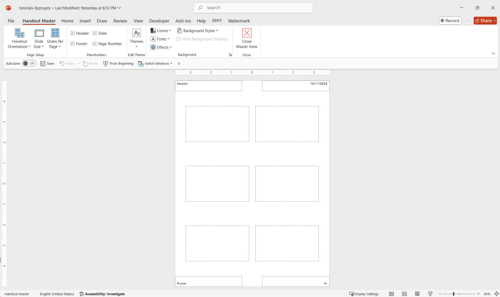This screenshot has width=500, height=297.
Task: Toggle the Header placeholder checkbox
Action: (x=72, y=33)
